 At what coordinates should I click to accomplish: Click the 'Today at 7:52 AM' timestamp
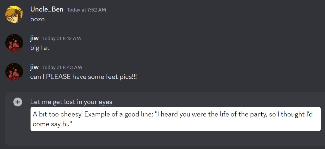[86, 10]
